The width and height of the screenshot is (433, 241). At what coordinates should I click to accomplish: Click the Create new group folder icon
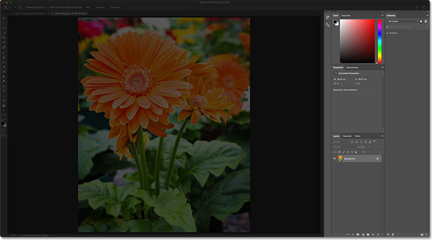pyautogui.click(x=368, y=235)
